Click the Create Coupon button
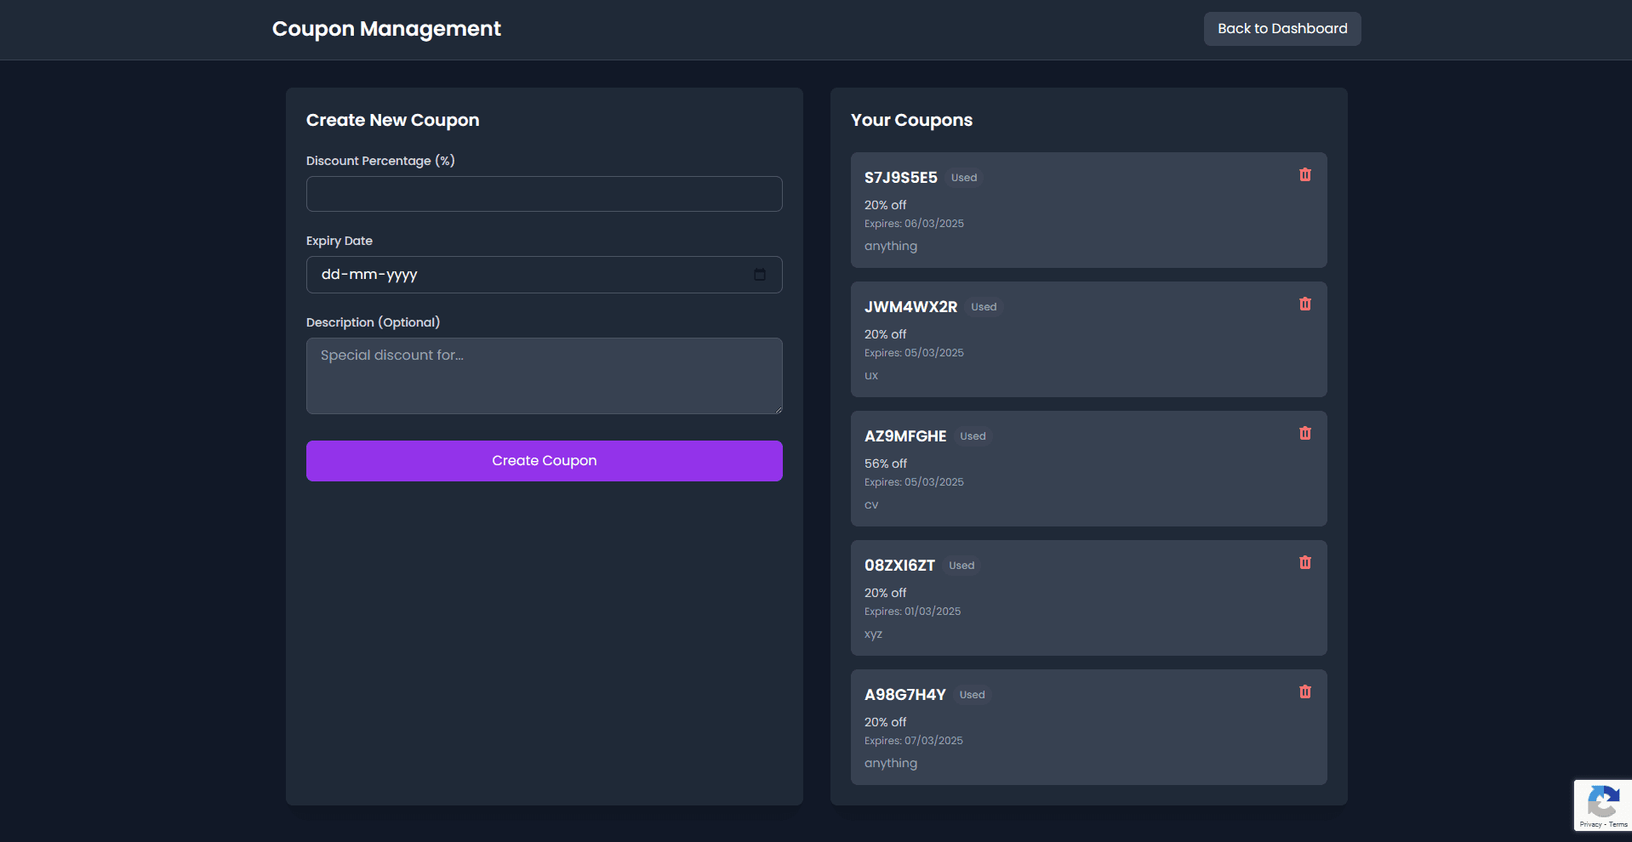Screen dimensions: 1632x842 (x=544, y=460)
